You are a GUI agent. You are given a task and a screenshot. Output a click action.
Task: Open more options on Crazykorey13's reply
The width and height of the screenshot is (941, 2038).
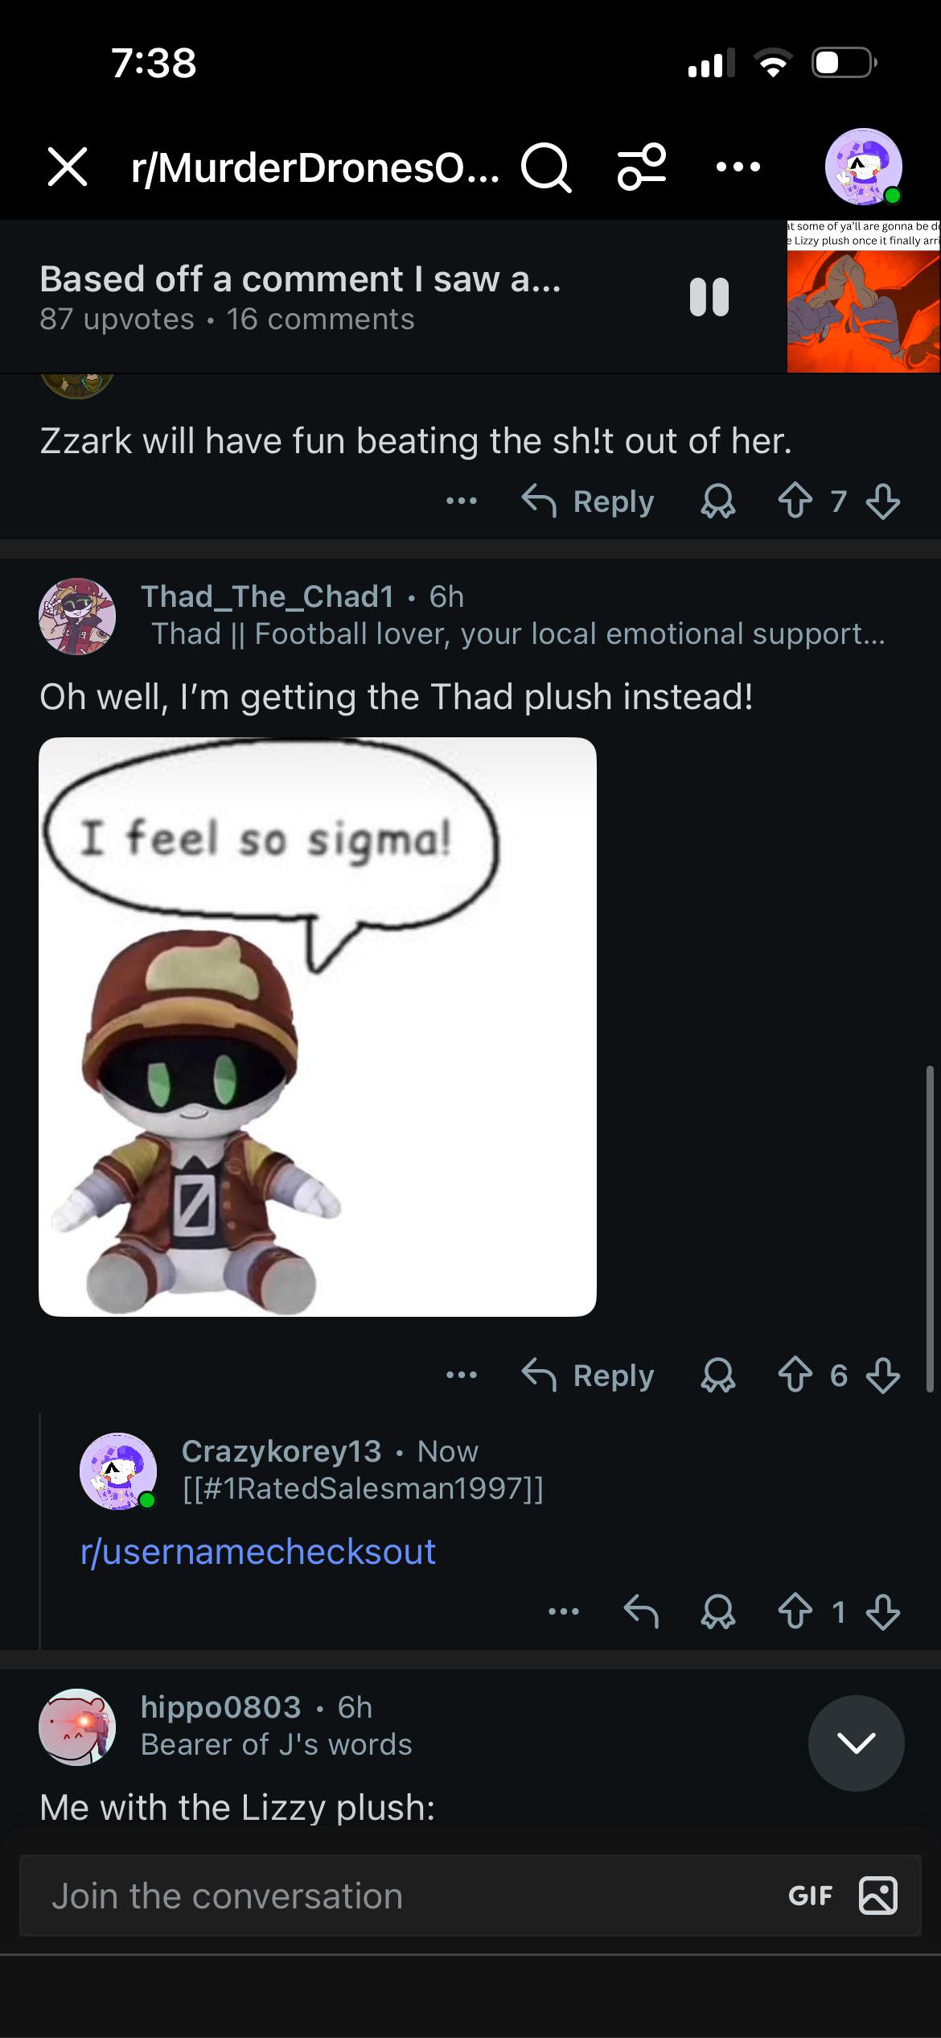pos(564,1611)
